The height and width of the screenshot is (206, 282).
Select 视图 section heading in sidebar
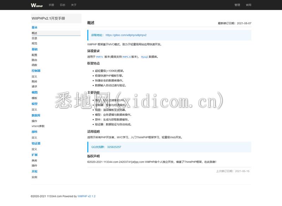(x=35, y=92)
